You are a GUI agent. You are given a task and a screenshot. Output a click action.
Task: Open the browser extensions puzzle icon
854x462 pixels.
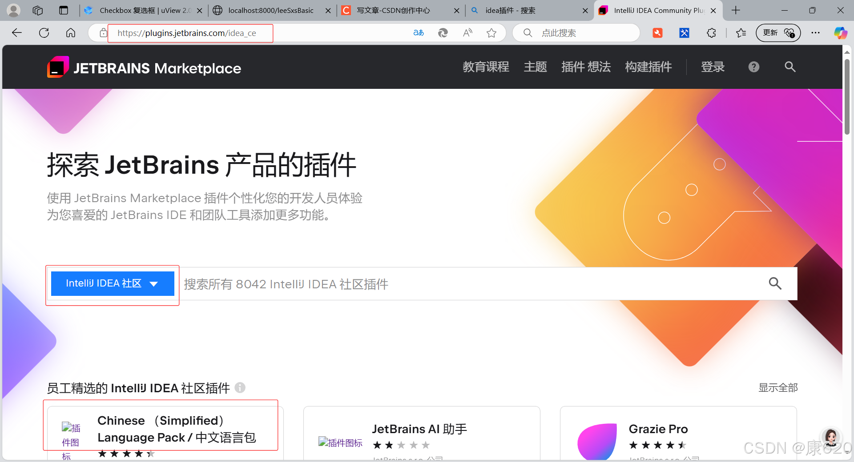click(711, 33)
